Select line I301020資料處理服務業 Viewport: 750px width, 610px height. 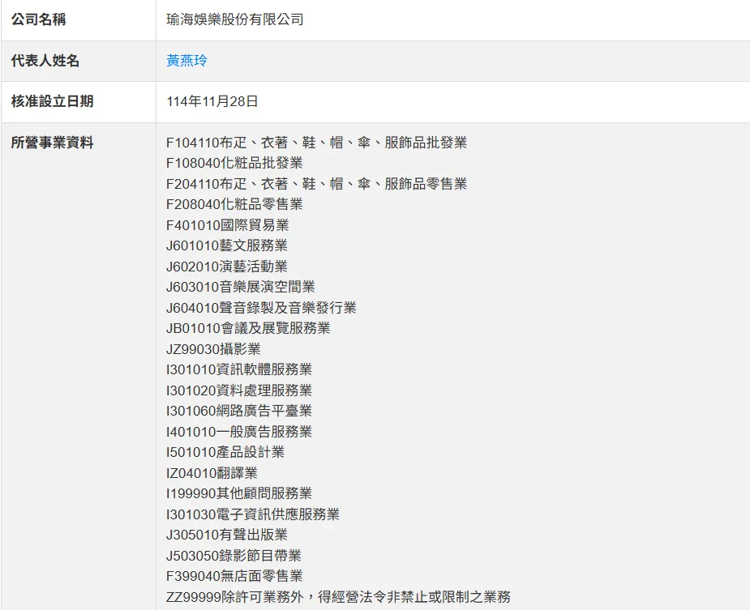point(239,390)
